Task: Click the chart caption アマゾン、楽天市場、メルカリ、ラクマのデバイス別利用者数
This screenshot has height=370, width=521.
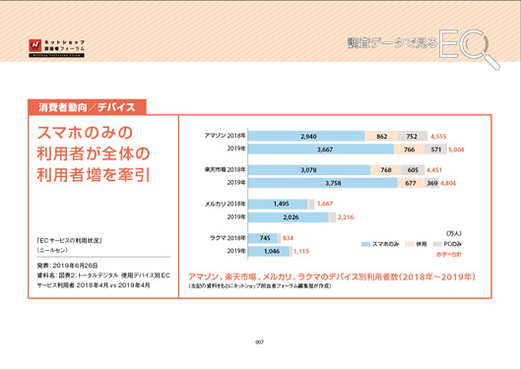Action: pyautogui.click(x=332, y=277)
